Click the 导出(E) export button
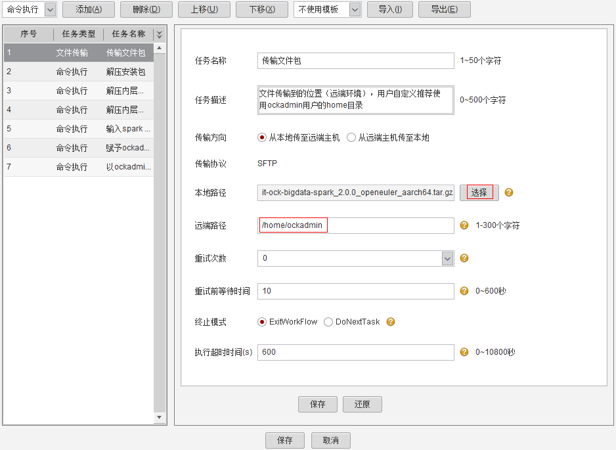Screen dimensions: 616x450 pos(445,9)
